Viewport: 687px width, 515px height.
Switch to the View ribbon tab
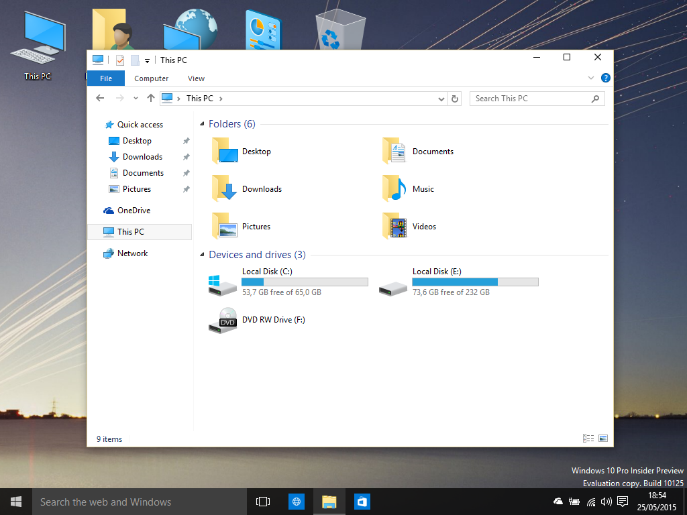click(196, 78)
